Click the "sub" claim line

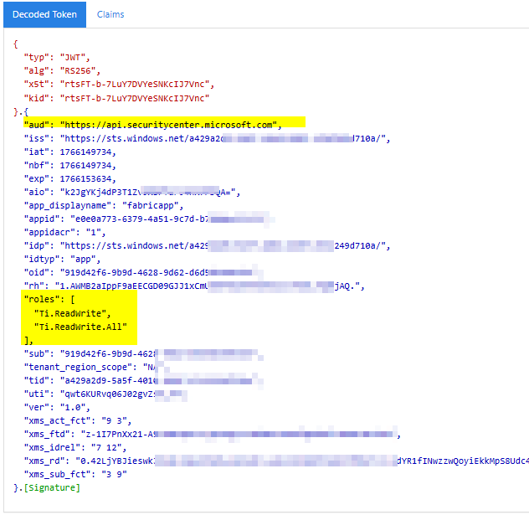(143, 354)
